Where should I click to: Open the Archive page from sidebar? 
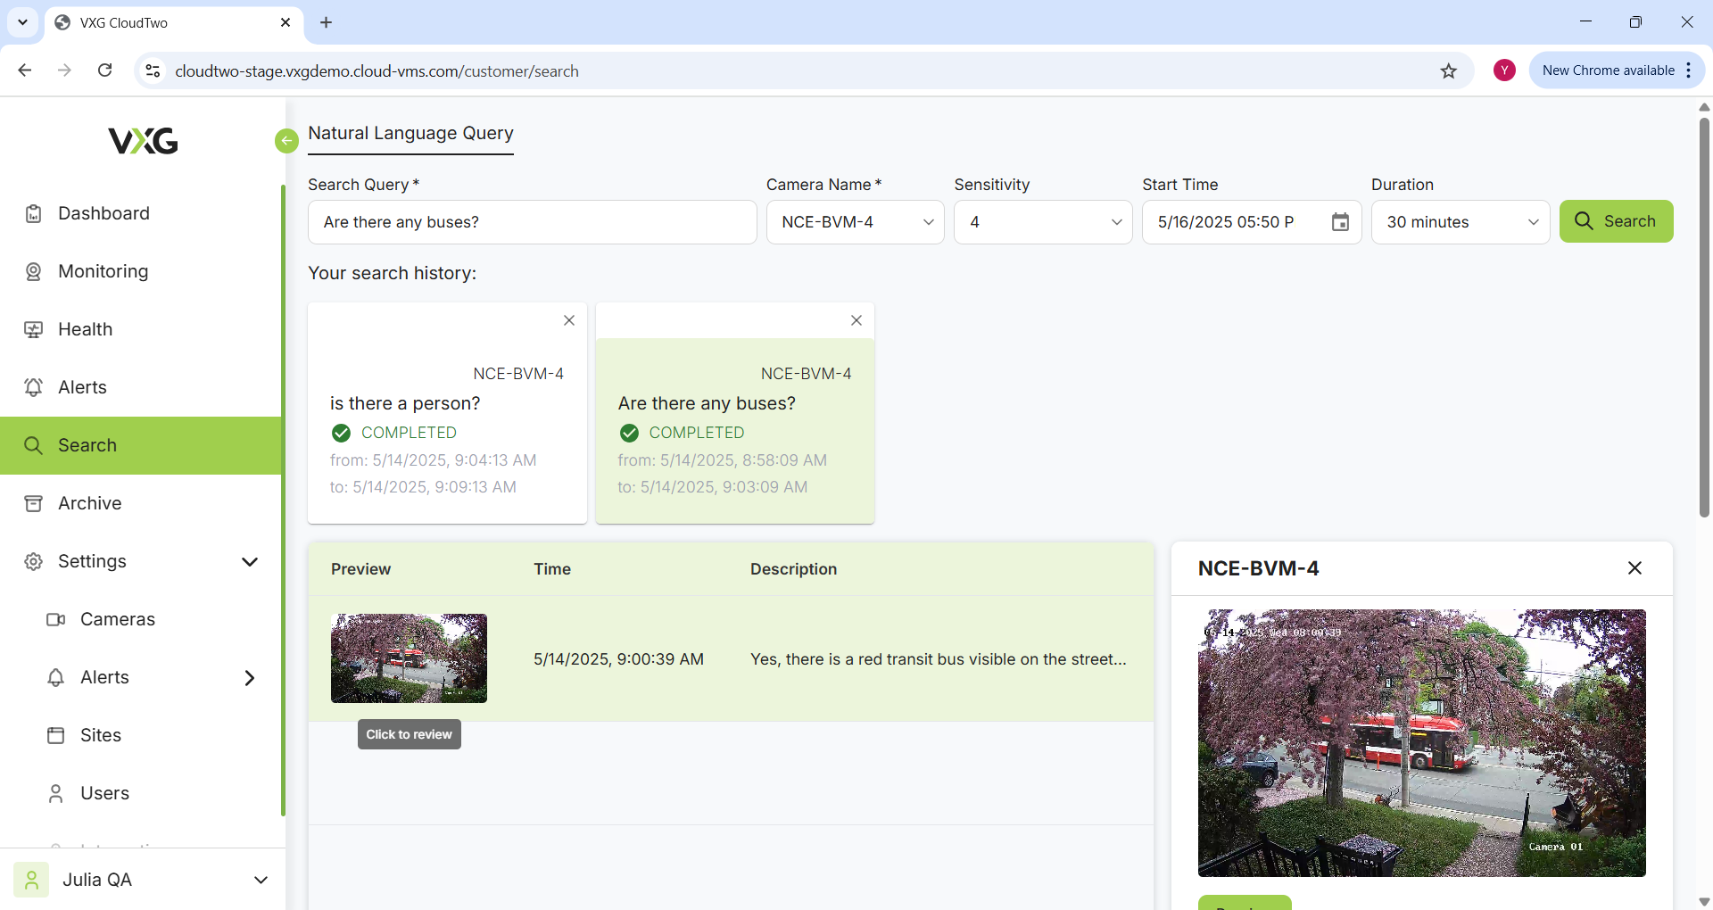(89, 503)
